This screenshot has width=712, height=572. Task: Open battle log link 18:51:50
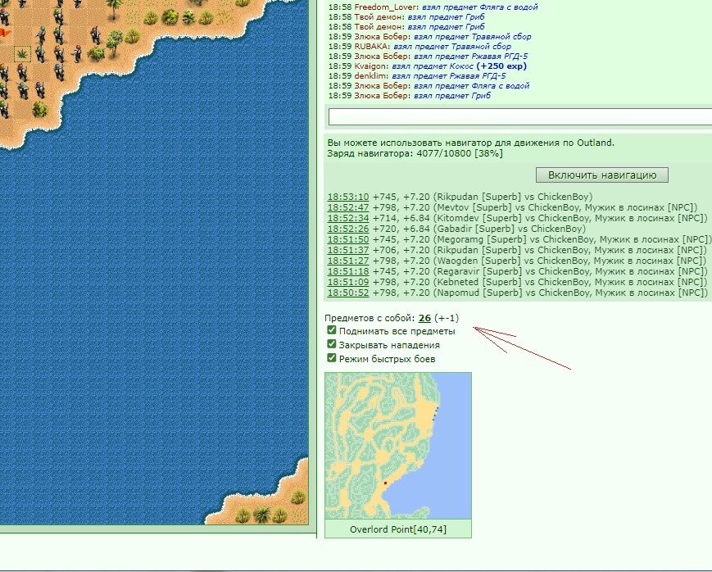click(348, 239)
